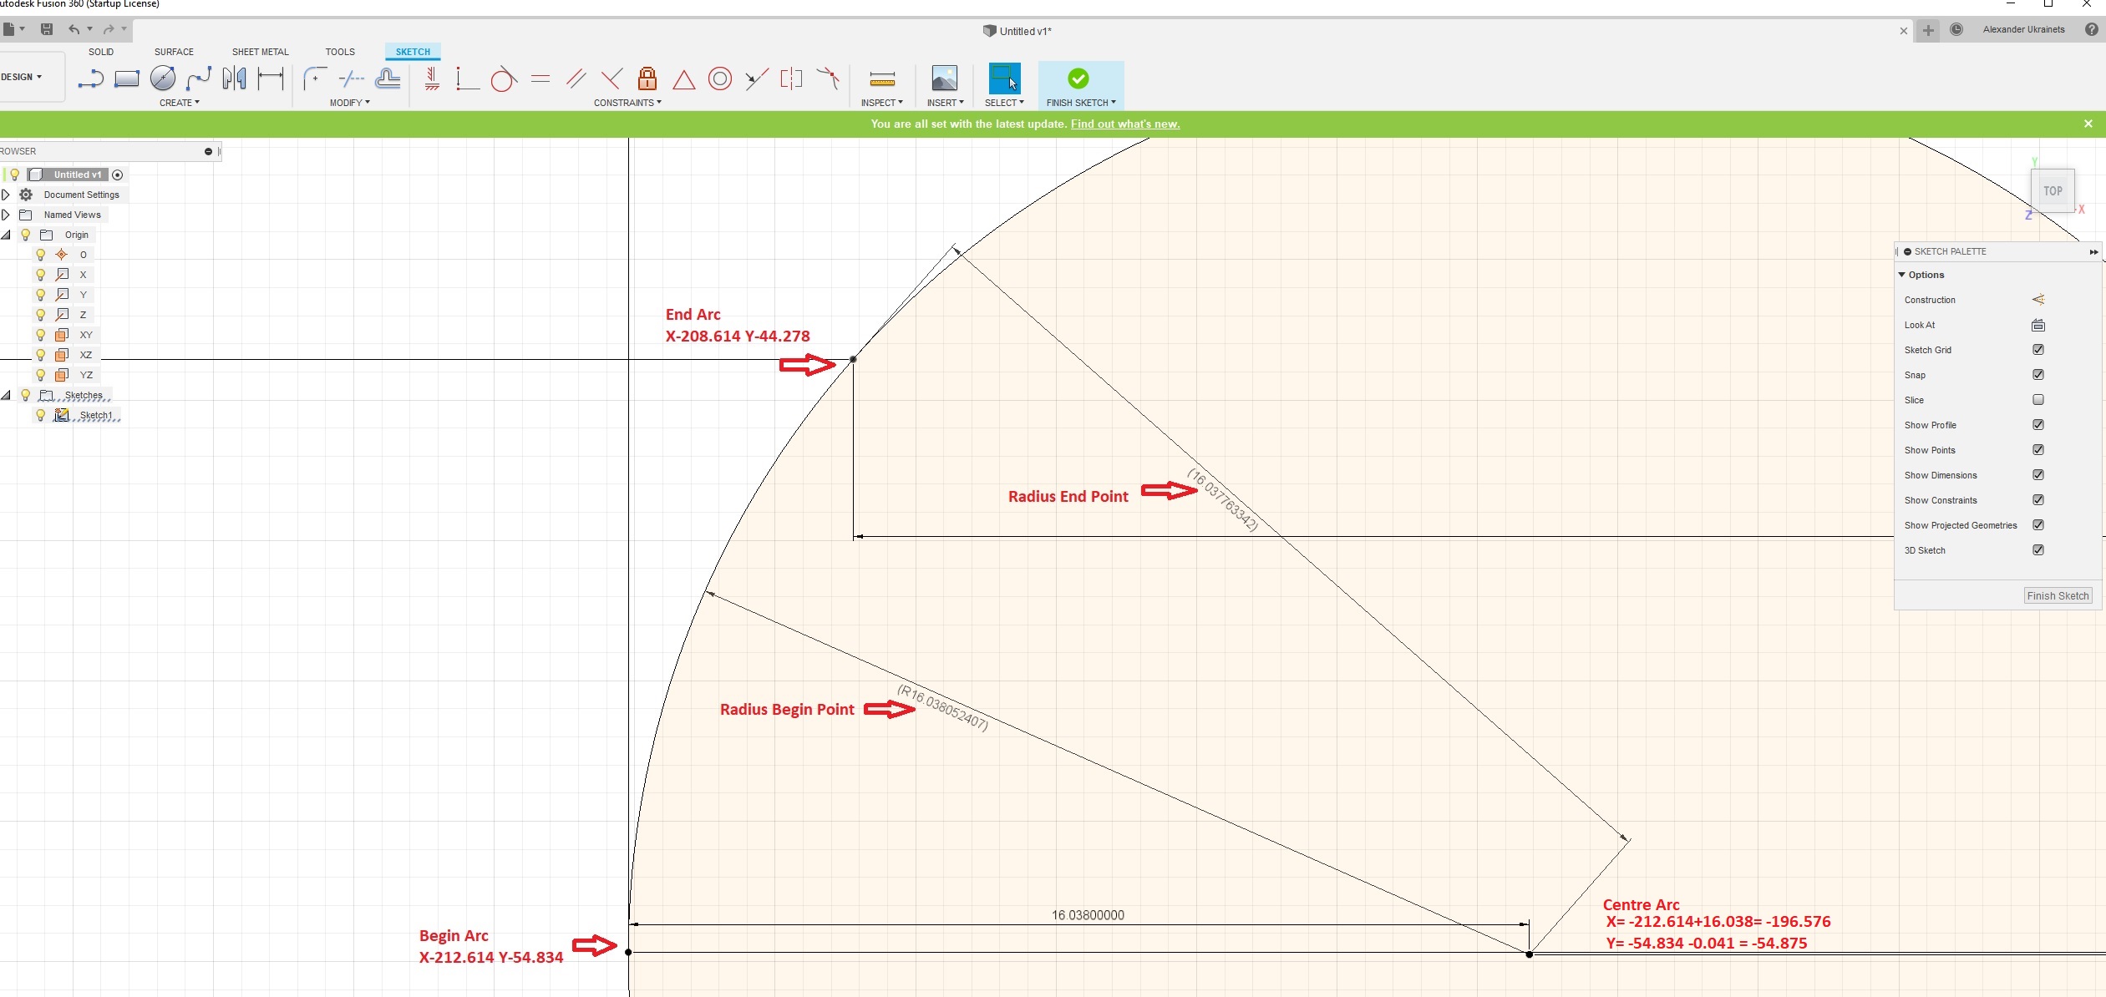The height and width of the screenshot is (997, 2106).
Task: Expand the Document Settings tree node
Action: (6, 195)
